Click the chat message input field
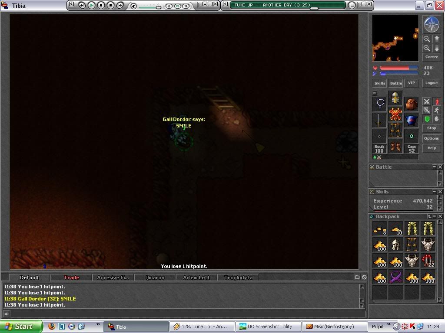445x333 pixels. [188, 314]
